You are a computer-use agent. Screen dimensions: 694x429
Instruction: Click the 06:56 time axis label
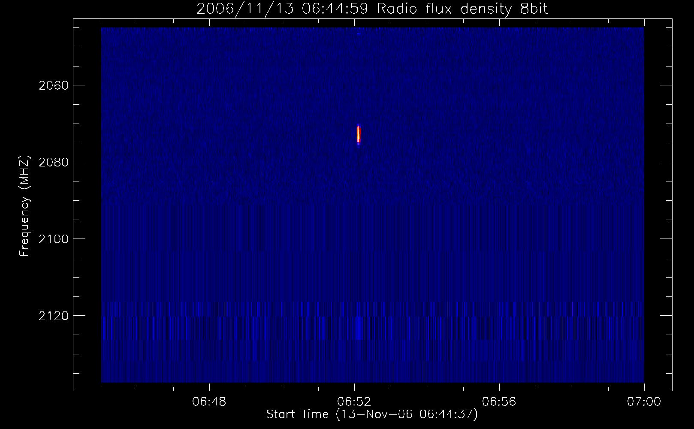point(499,402)
